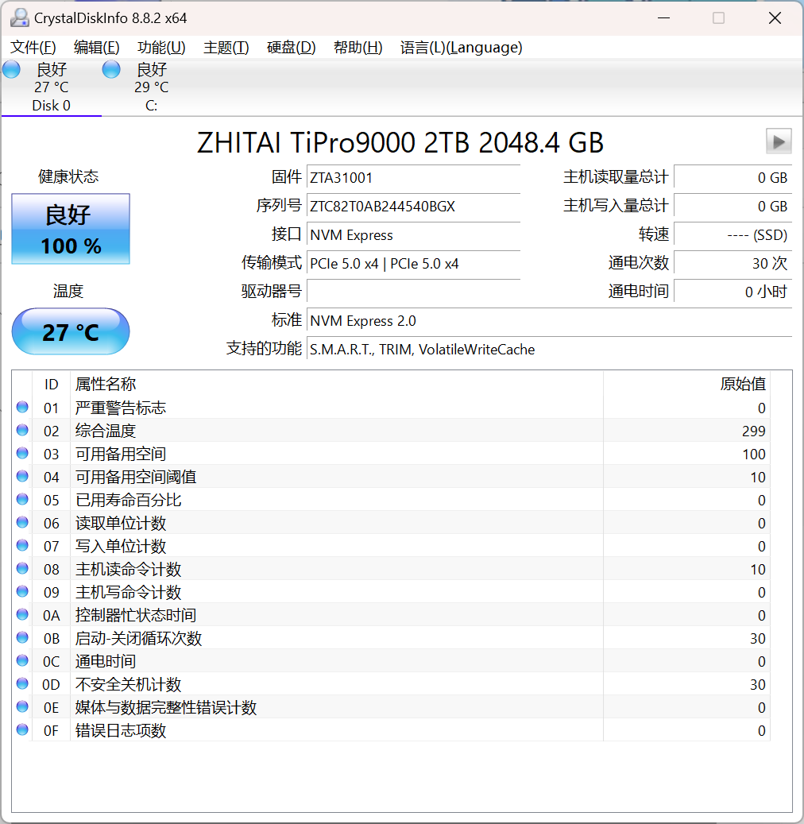Click the firmware field ZTA31001
Screen dimensions: 804x824
[414, 178]
